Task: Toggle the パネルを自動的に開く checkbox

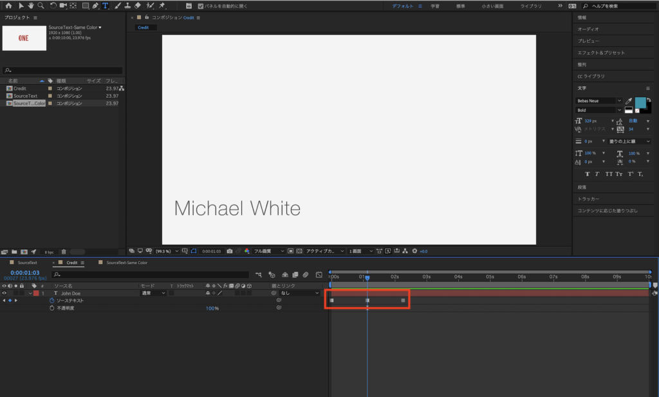Action: point(201,6)
